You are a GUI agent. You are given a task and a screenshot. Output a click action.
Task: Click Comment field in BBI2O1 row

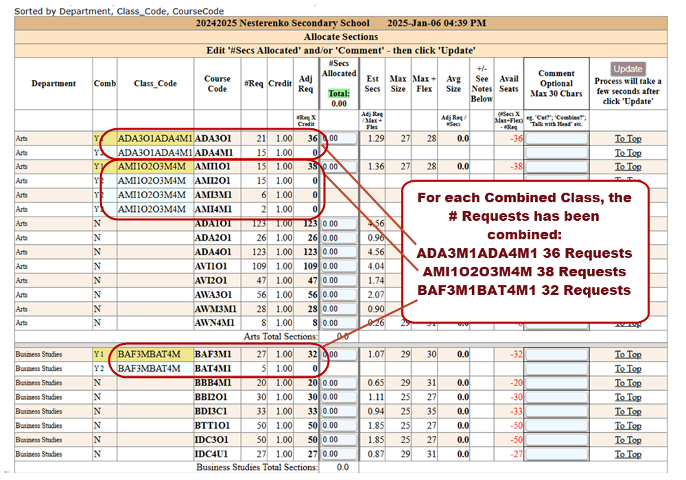556,398
